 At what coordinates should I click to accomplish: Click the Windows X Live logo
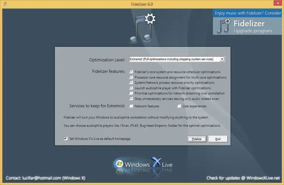(x=143, y=165)
